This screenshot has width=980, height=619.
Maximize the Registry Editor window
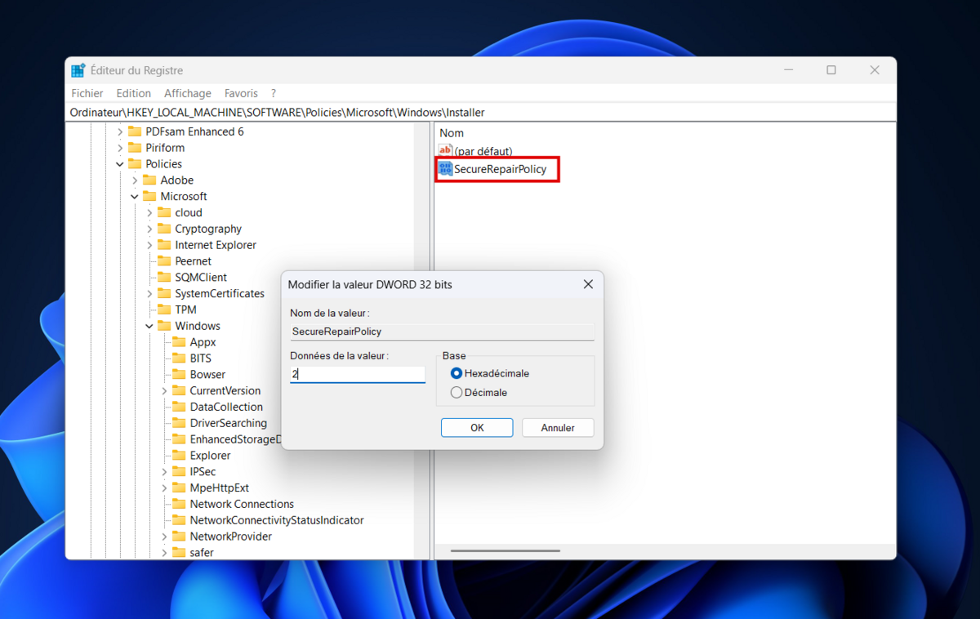coord(831,70)
